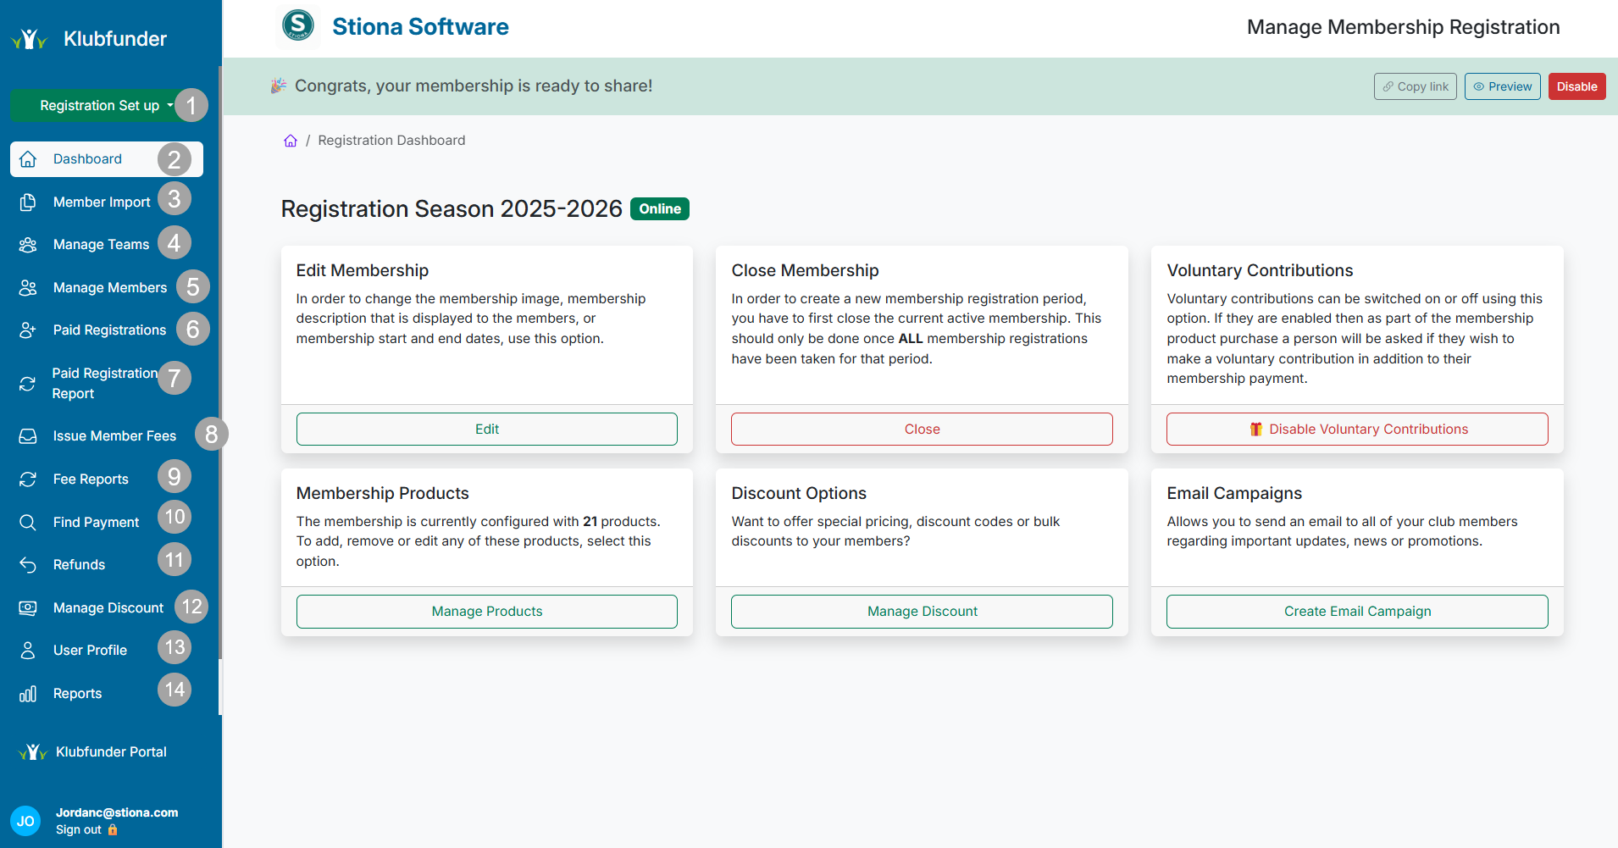Click the Issue Member Fees inbox icon
The image size is (1618, 848).
[x=29, y=435]
